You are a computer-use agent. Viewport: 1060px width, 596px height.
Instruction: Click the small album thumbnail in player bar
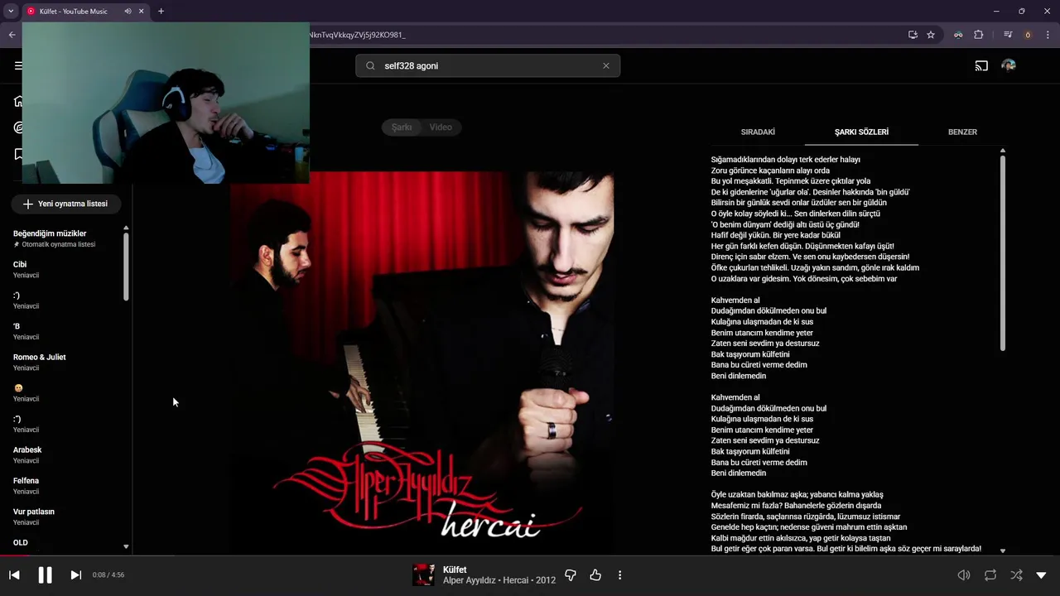423,574
